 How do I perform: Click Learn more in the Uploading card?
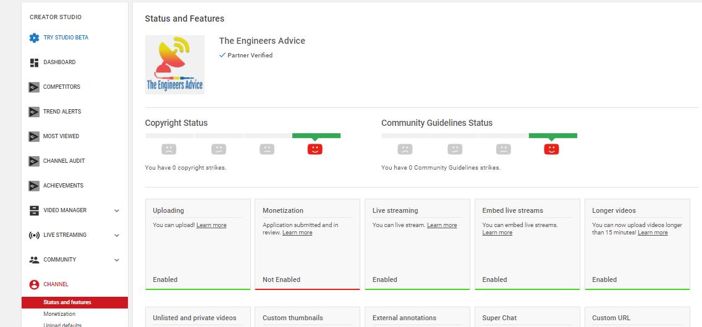211,225
